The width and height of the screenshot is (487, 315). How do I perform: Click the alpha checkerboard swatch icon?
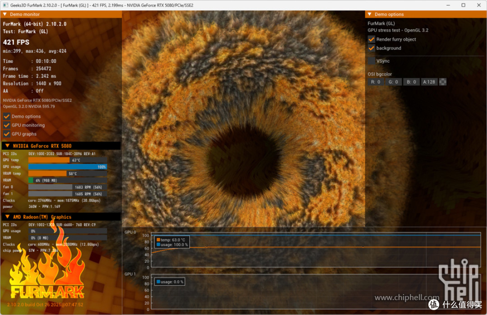[x=443, y=82]
